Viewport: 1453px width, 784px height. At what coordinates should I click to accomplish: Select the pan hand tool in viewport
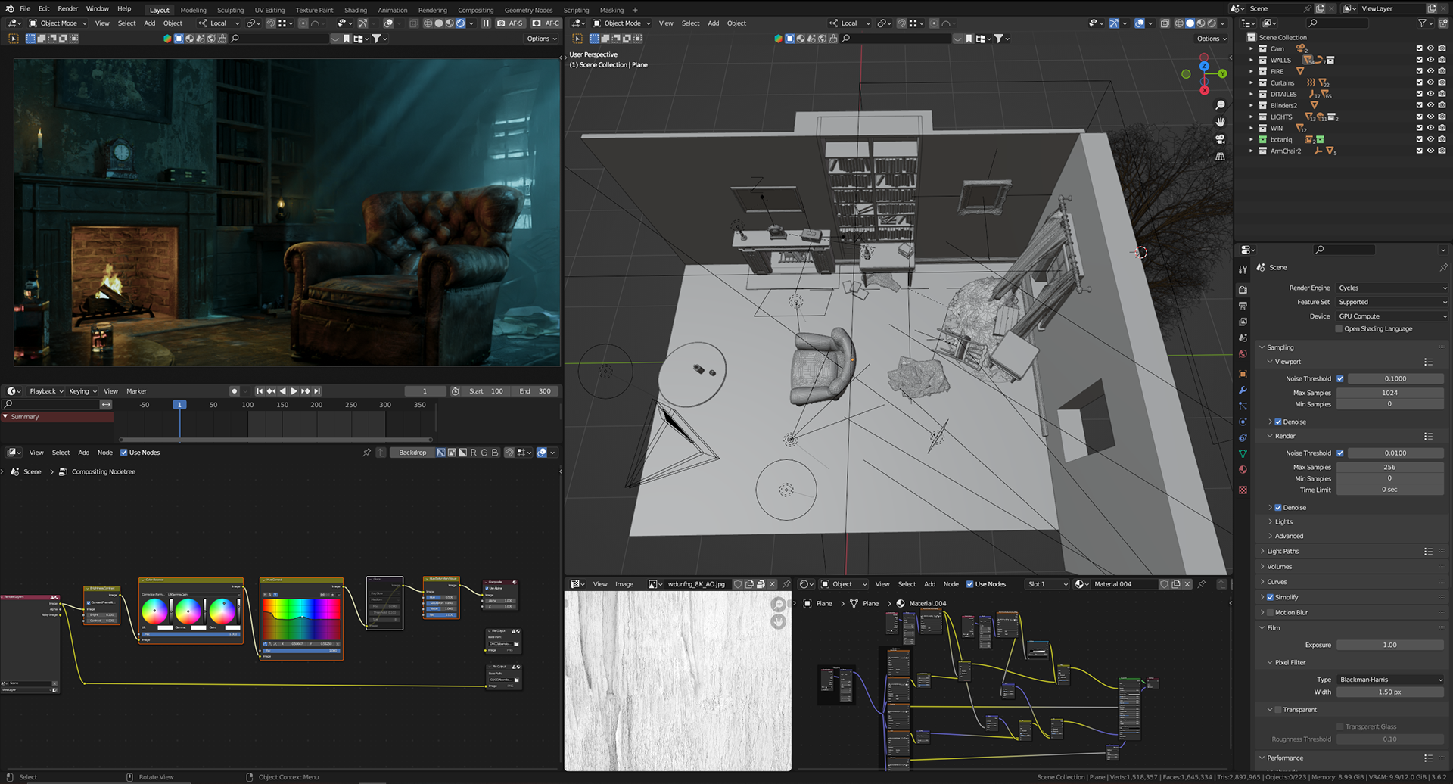1220,122
